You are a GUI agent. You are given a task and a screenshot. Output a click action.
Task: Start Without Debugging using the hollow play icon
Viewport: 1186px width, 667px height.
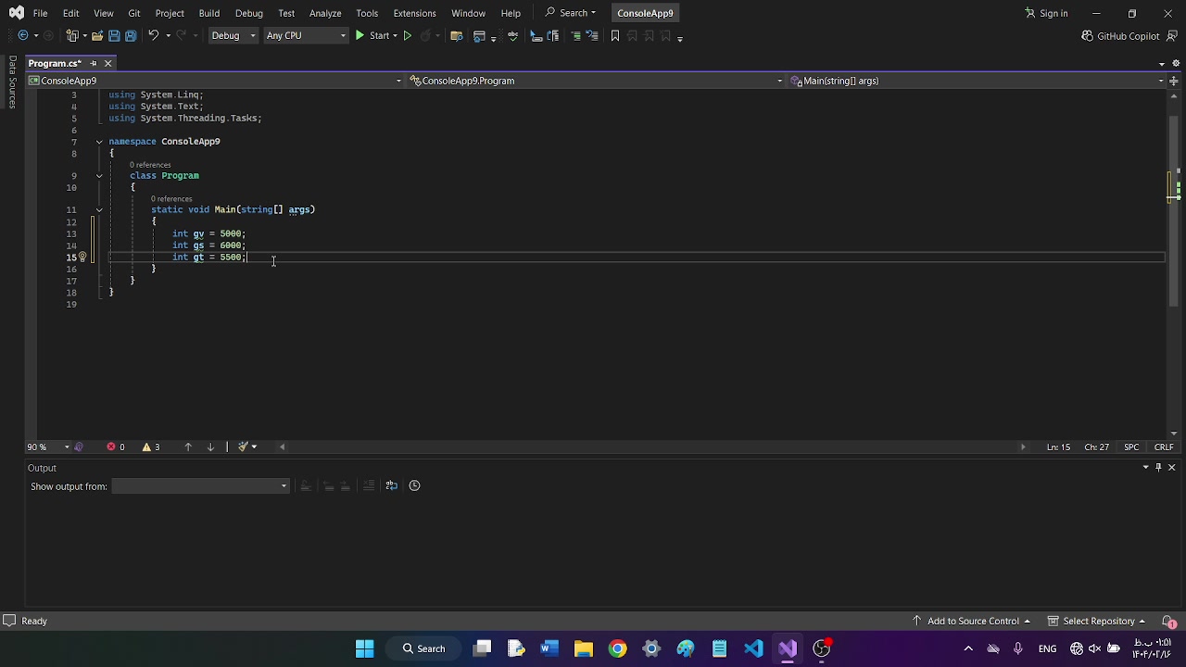pos(407,36)
